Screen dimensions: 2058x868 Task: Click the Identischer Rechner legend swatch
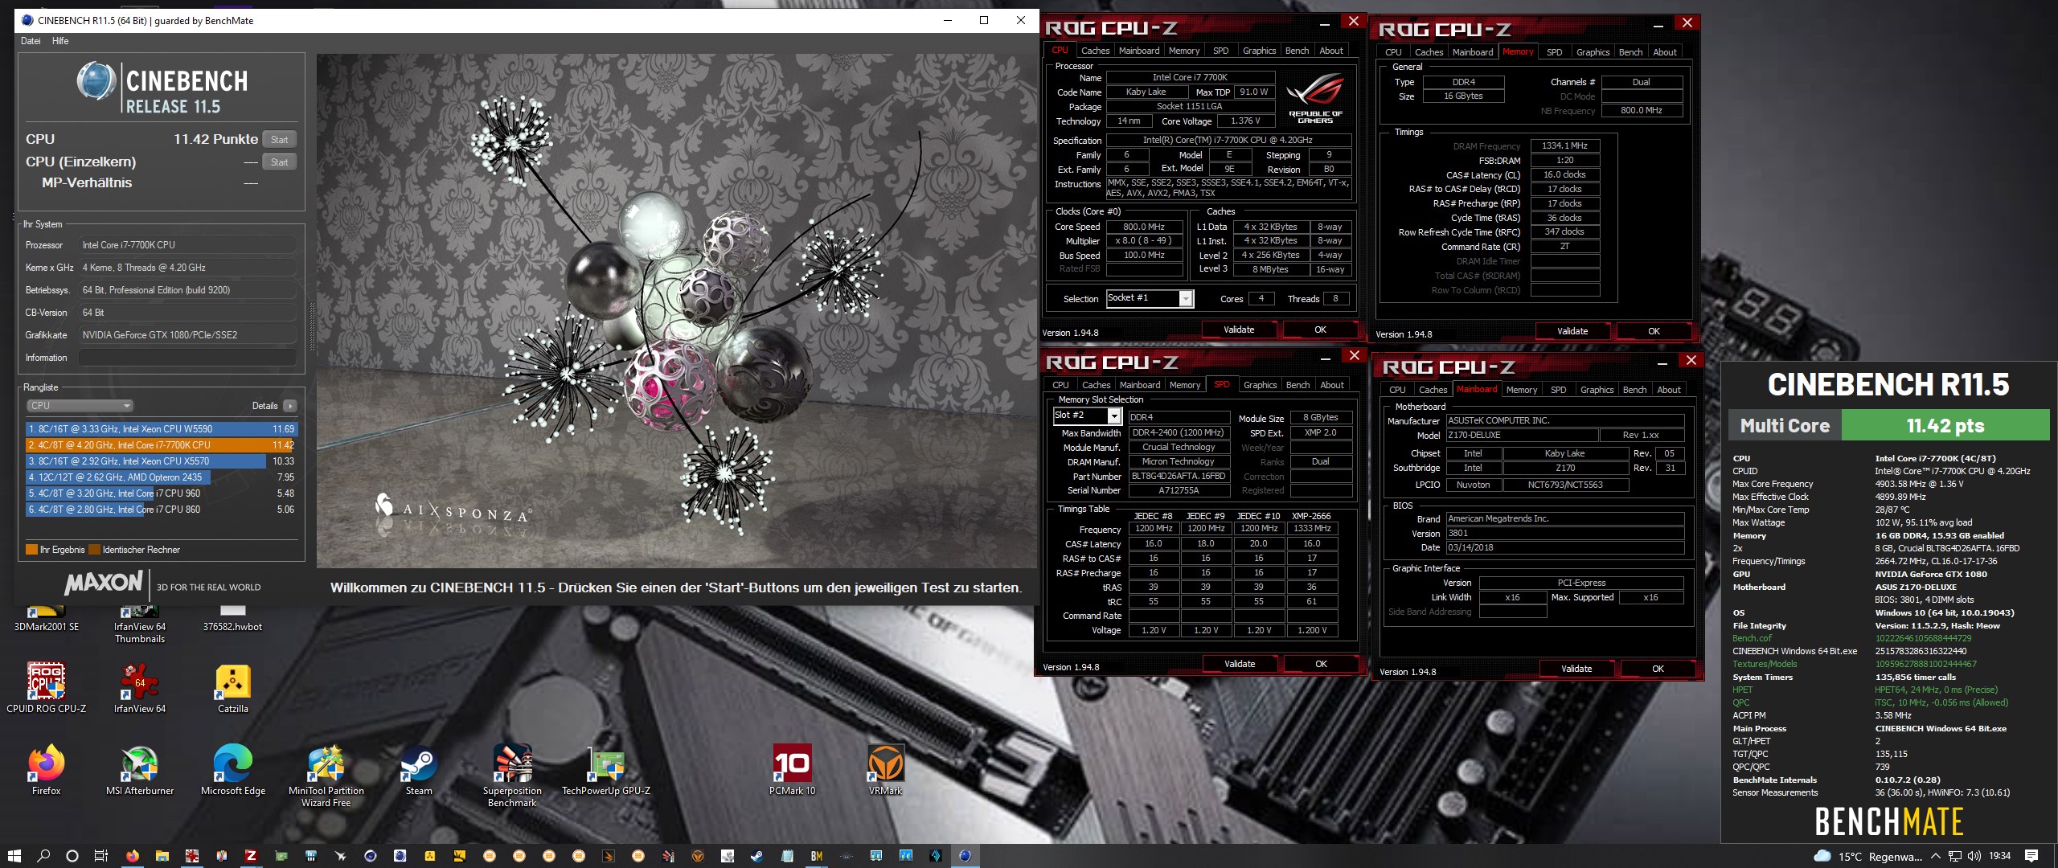pyautogui.click(x=94, y=550)
